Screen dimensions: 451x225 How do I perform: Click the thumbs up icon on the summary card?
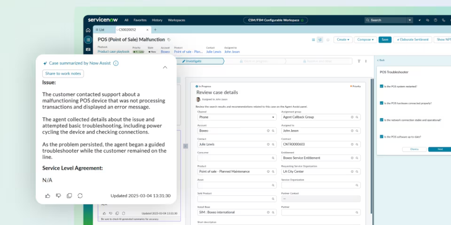coord(47,196)
